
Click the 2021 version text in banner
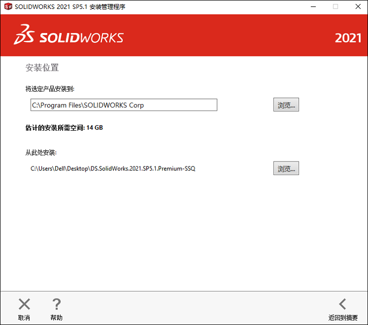click(348, 38)
